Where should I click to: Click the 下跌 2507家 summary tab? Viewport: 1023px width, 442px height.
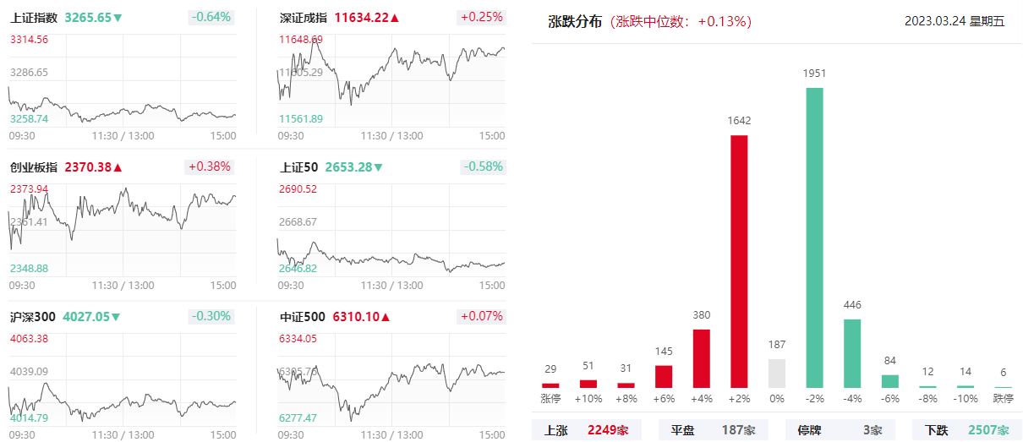pyautogui.click(x=967, y=430)
